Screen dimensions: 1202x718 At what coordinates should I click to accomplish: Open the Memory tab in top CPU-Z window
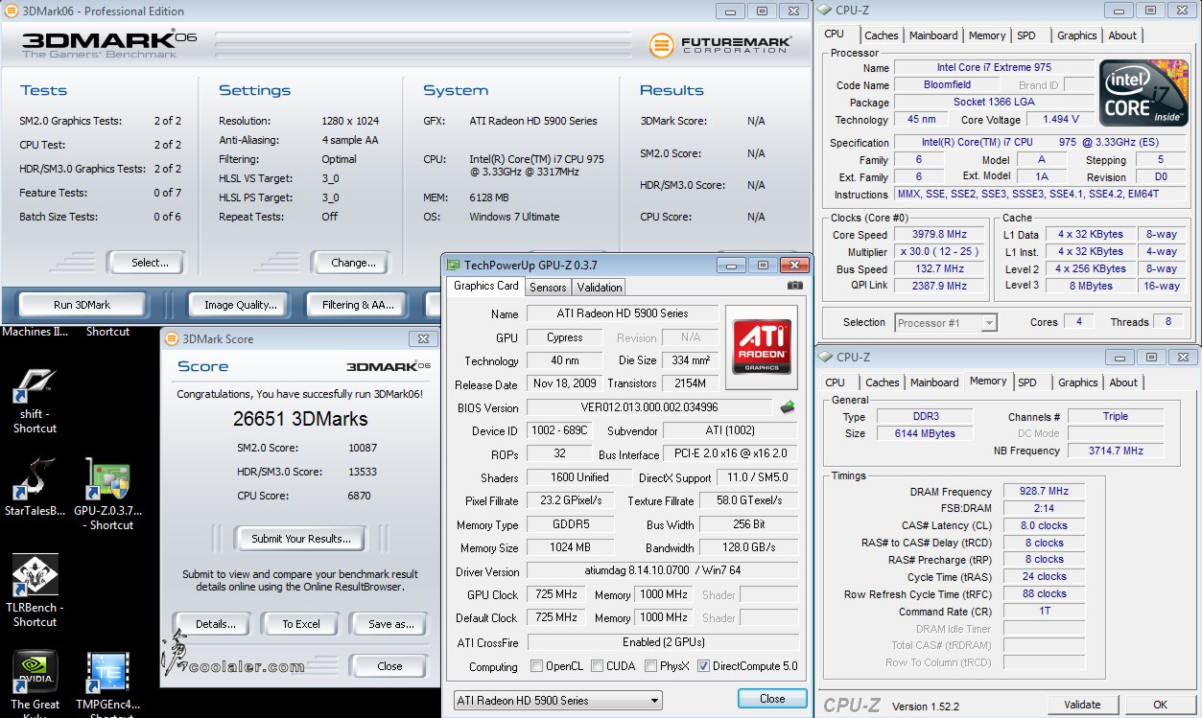point(987,35)
